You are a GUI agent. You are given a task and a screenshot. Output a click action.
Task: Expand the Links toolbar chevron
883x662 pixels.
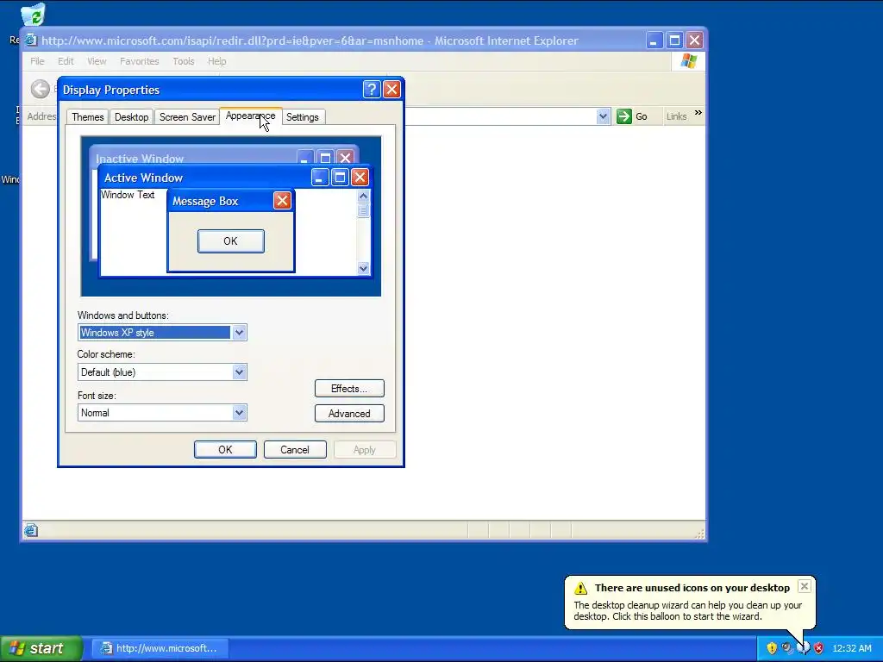[x=698, y=113]
